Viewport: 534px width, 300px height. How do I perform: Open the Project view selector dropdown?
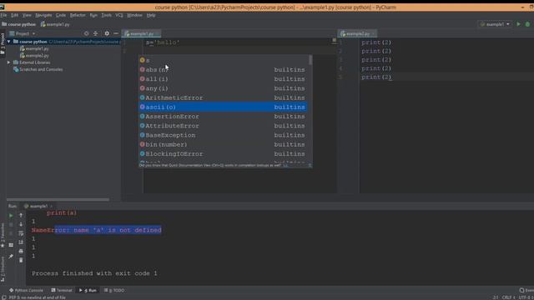(x=23, y=33)
